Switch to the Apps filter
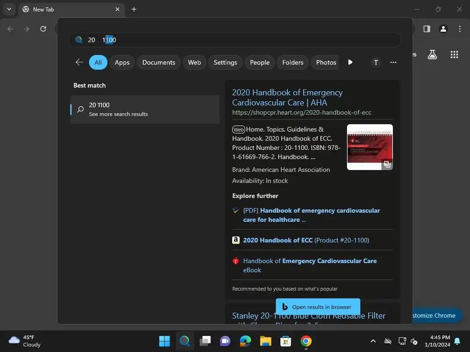The image size is (470, 352). pyautogui.click(x=122, y=62)
